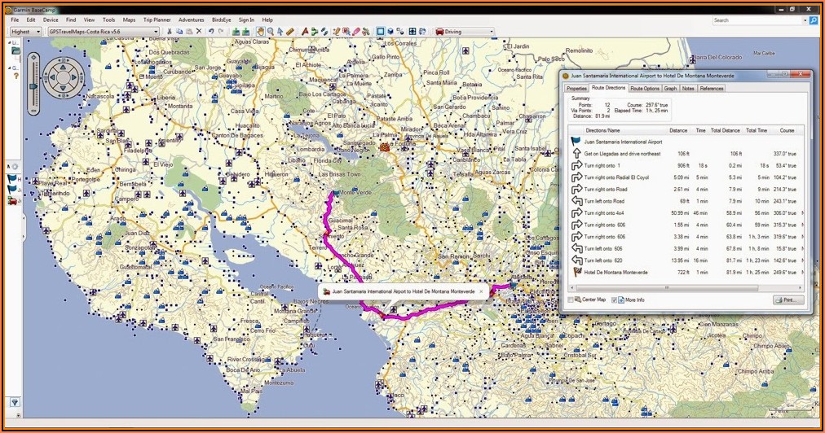Close the route name popup on map
The image size is (825, 433).
pyautogui.click(x=481, y=291)
